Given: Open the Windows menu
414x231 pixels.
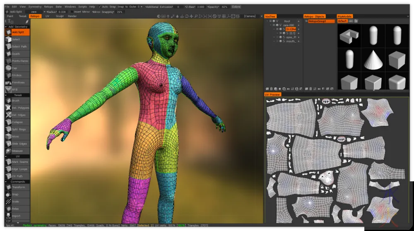Looking at the screenshot, I should pos(70,7).
